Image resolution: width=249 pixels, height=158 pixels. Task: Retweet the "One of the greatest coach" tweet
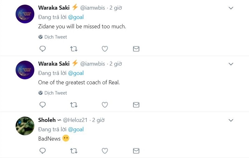pos(74,105)
